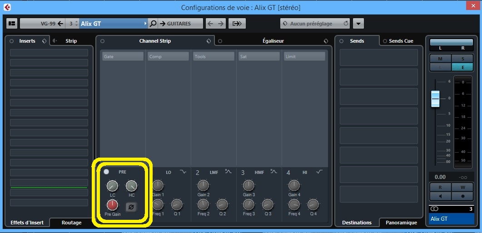Click the Gain 1 knob

(x=158, y=185)
